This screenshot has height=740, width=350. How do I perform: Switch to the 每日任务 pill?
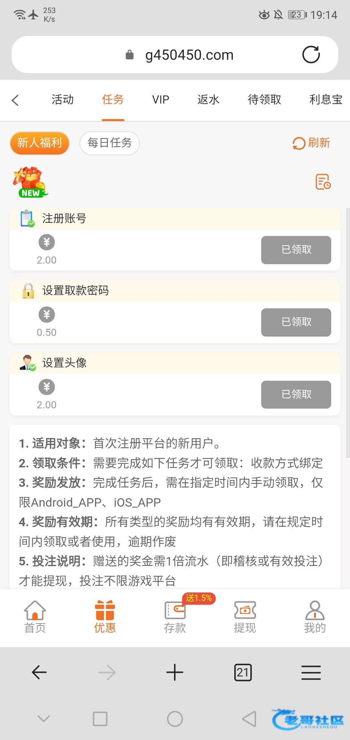point(110,143)
